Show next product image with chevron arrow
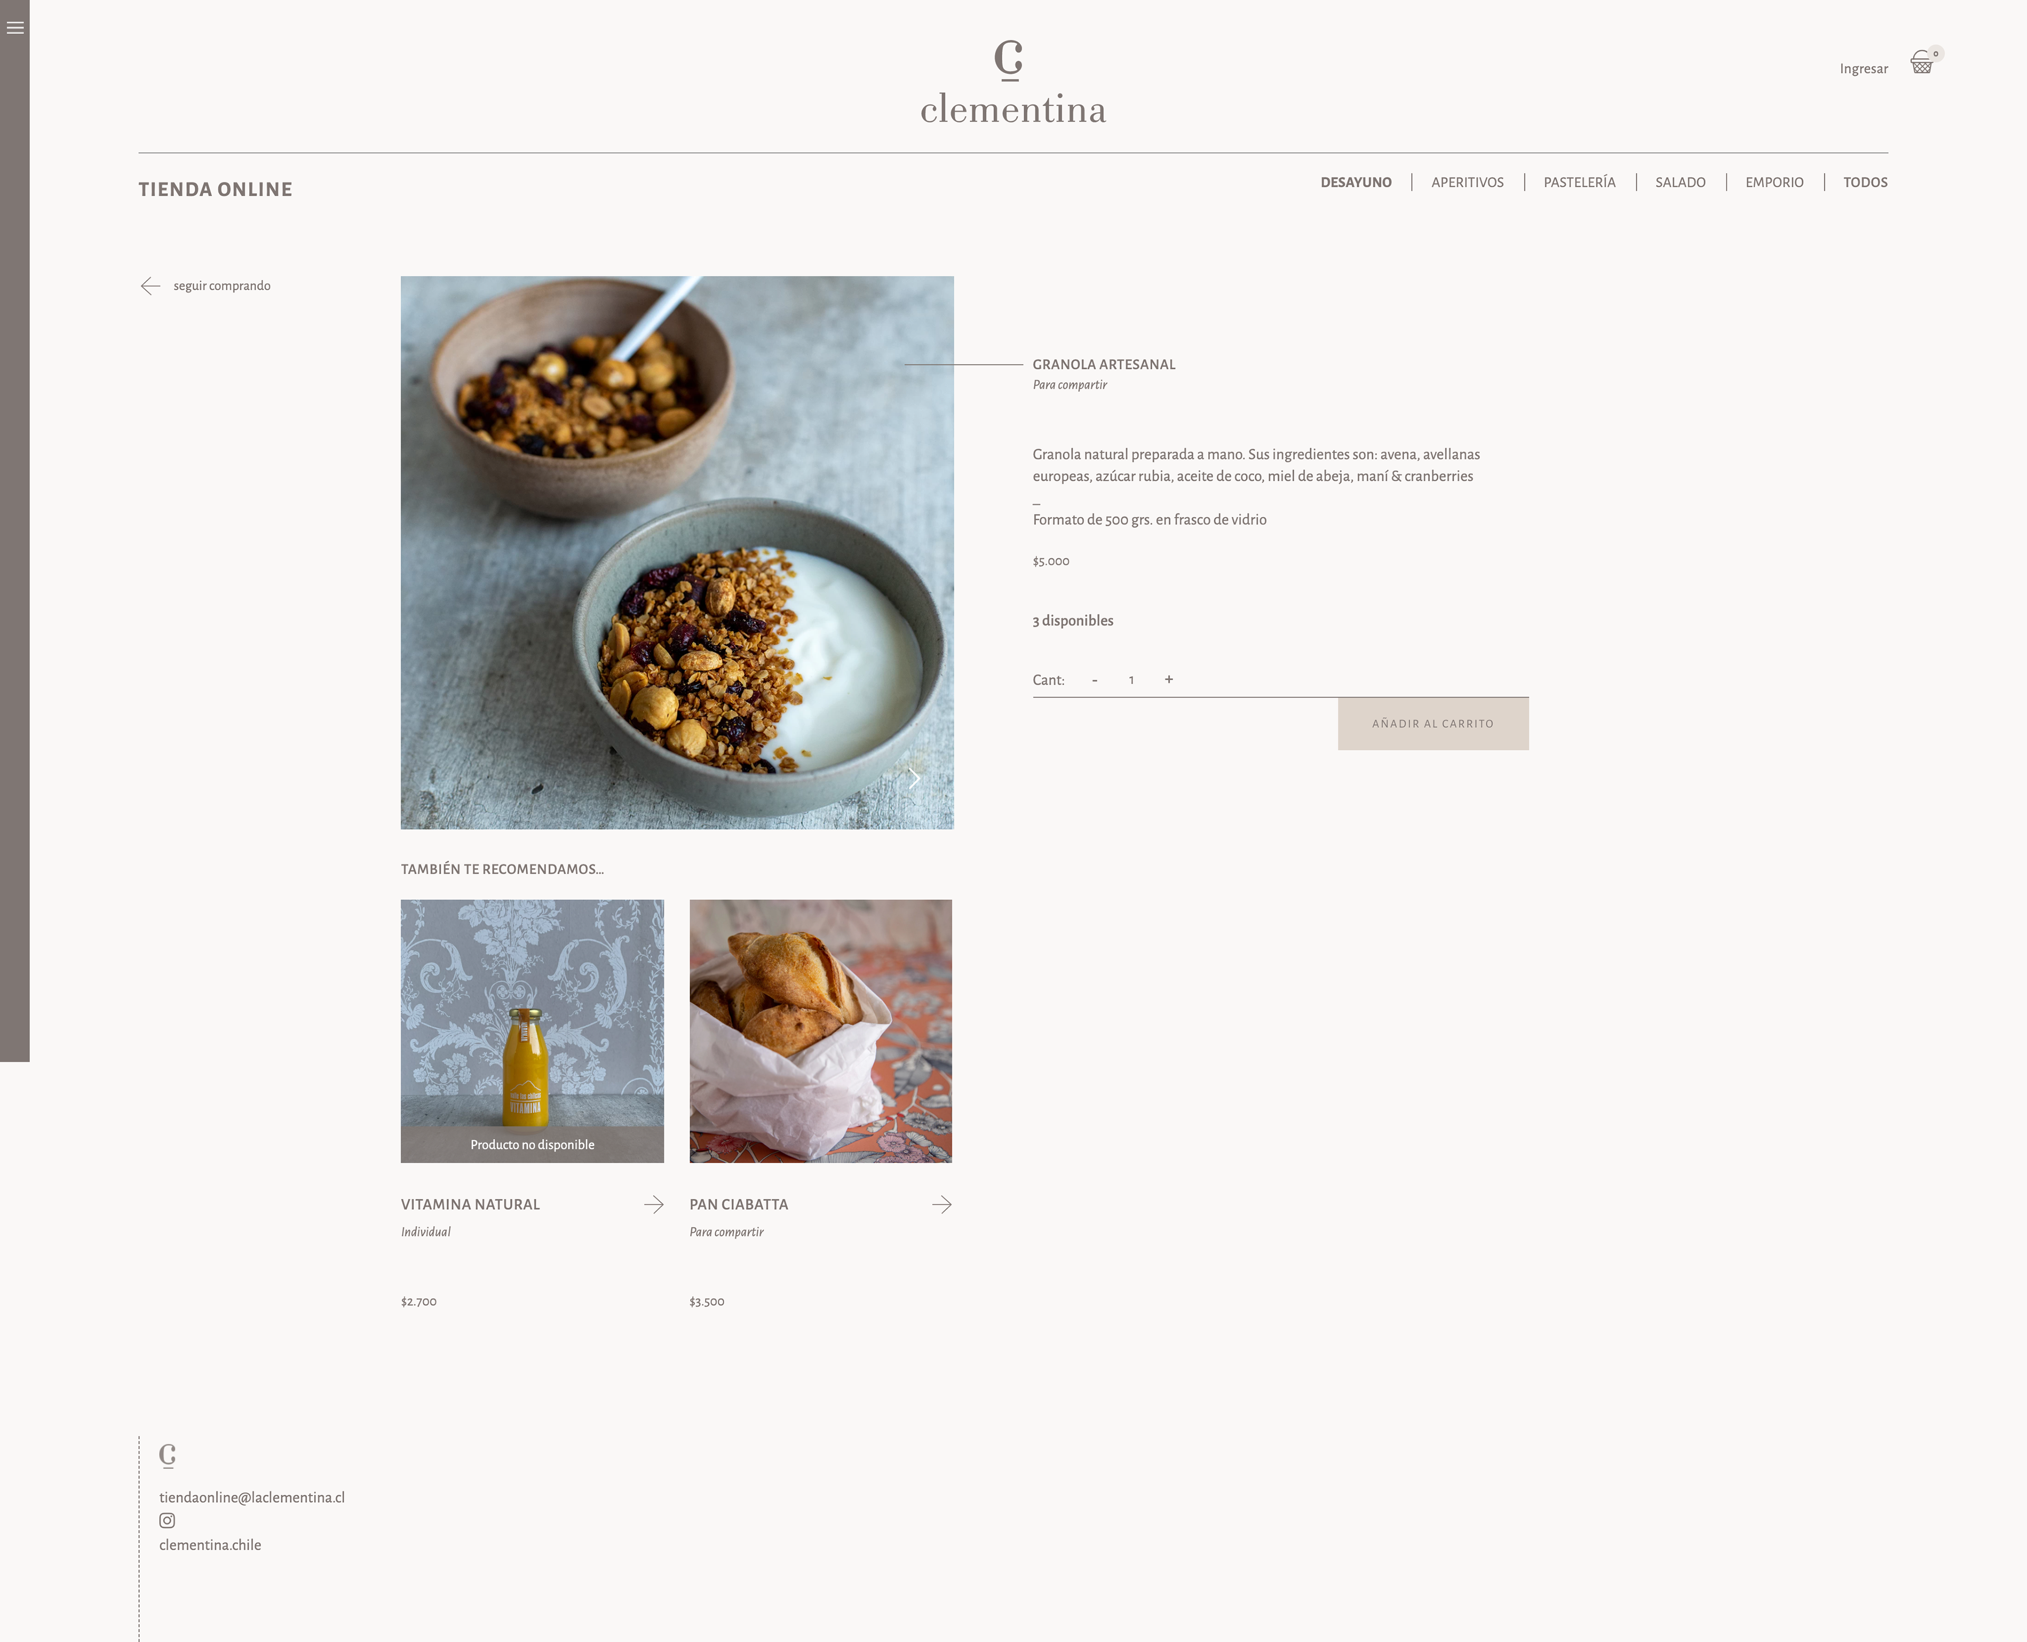 pos(914,779)
